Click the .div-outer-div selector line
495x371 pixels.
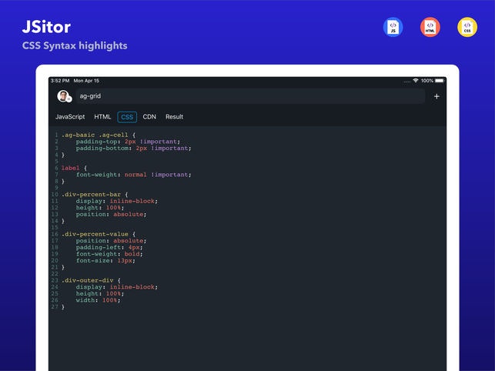[91, 280]
